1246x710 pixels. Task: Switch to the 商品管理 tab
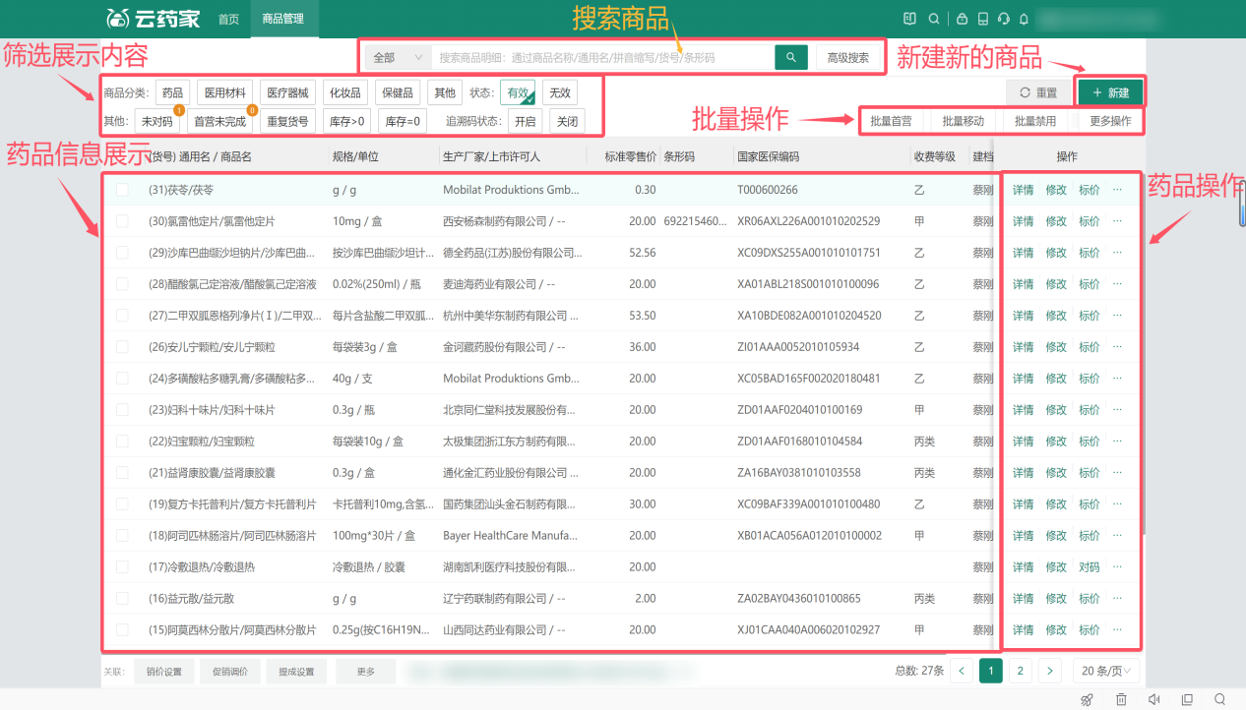point(283,19)
